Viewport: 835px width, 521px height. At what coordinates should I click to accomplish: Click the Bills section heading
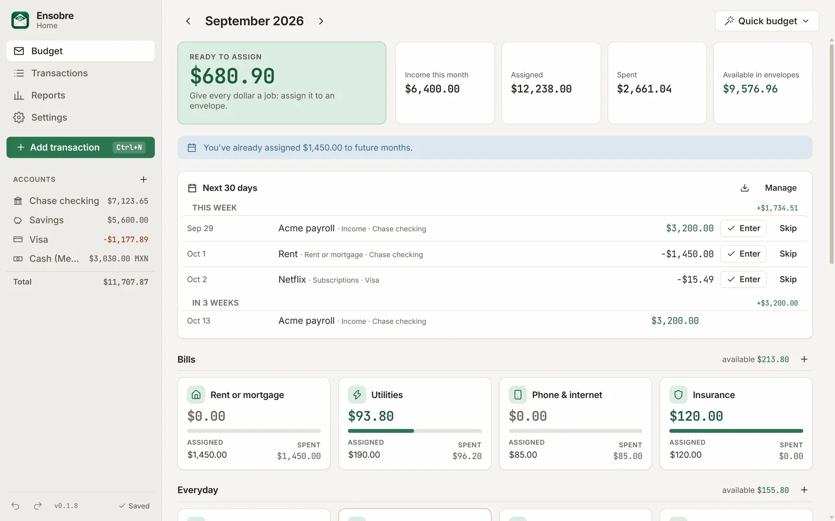[x=186, y=359]
